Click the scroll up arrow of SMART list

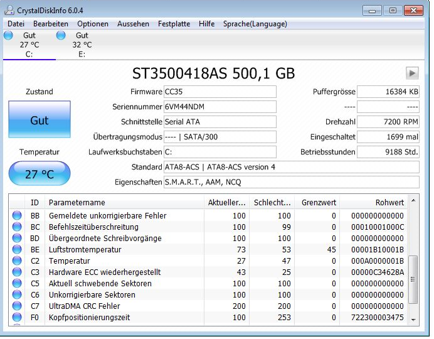[413, 200]
